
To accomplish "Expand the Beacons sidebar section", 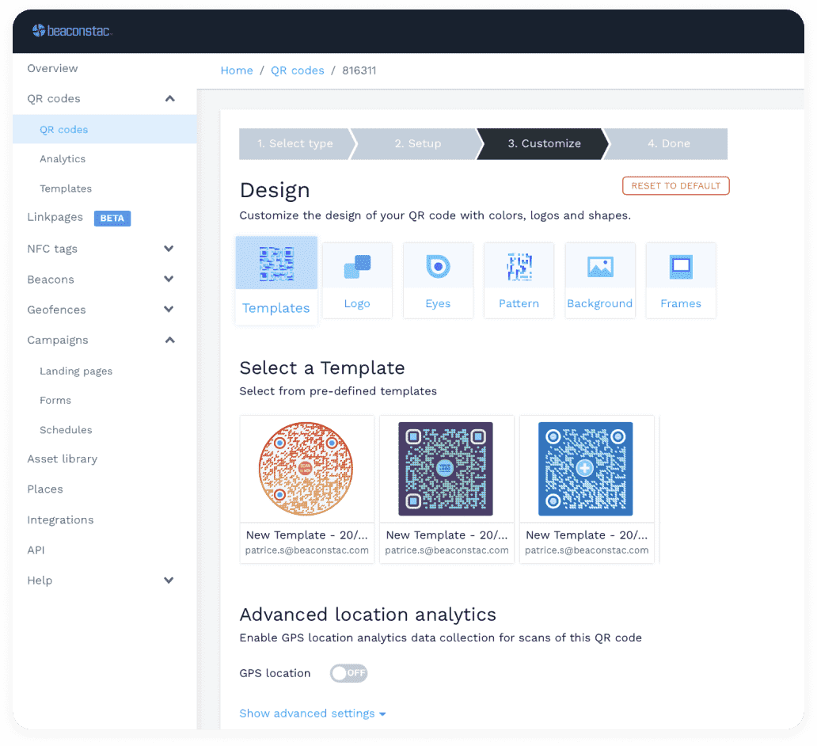I will [169, 279].
